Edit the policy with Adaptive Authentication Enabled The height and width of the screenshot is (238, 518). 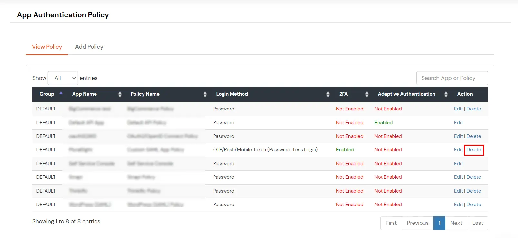pyautogui.click(x=458, y=123)
